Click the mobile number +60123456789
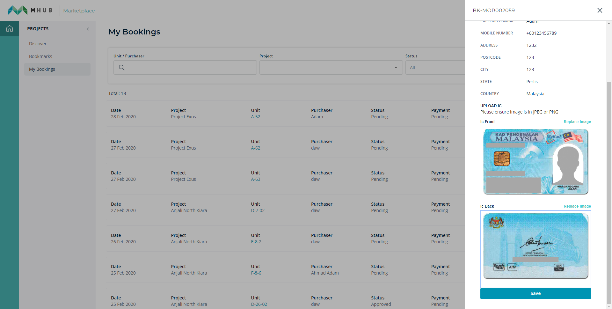Image resolution: width=612 pixels, height=309 pixels. [x=541, y=33]
